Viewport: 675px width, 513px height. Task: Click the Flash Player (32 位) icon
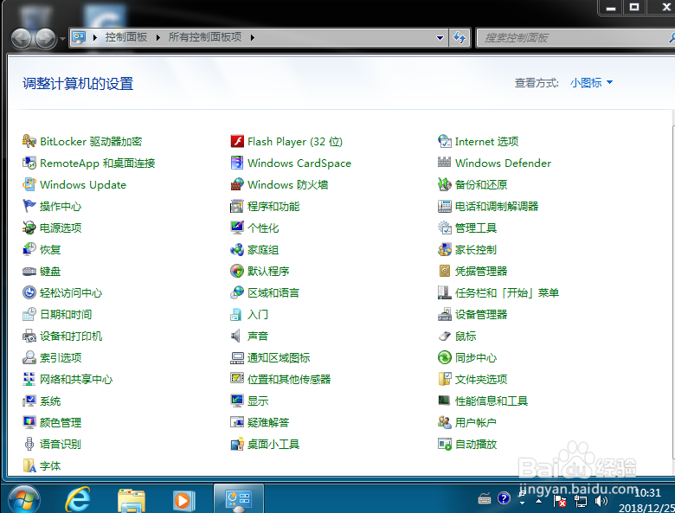[237, 141]
